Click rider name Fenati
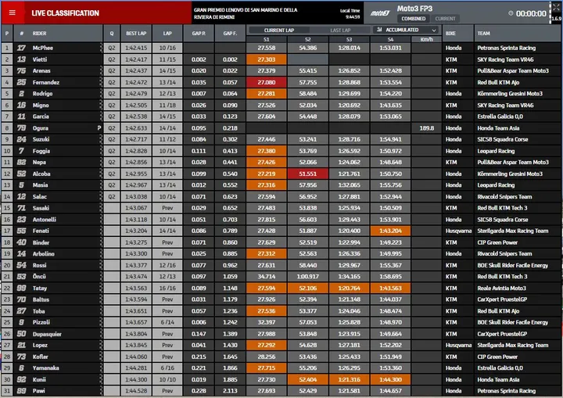563x398 pixels. 41,231
